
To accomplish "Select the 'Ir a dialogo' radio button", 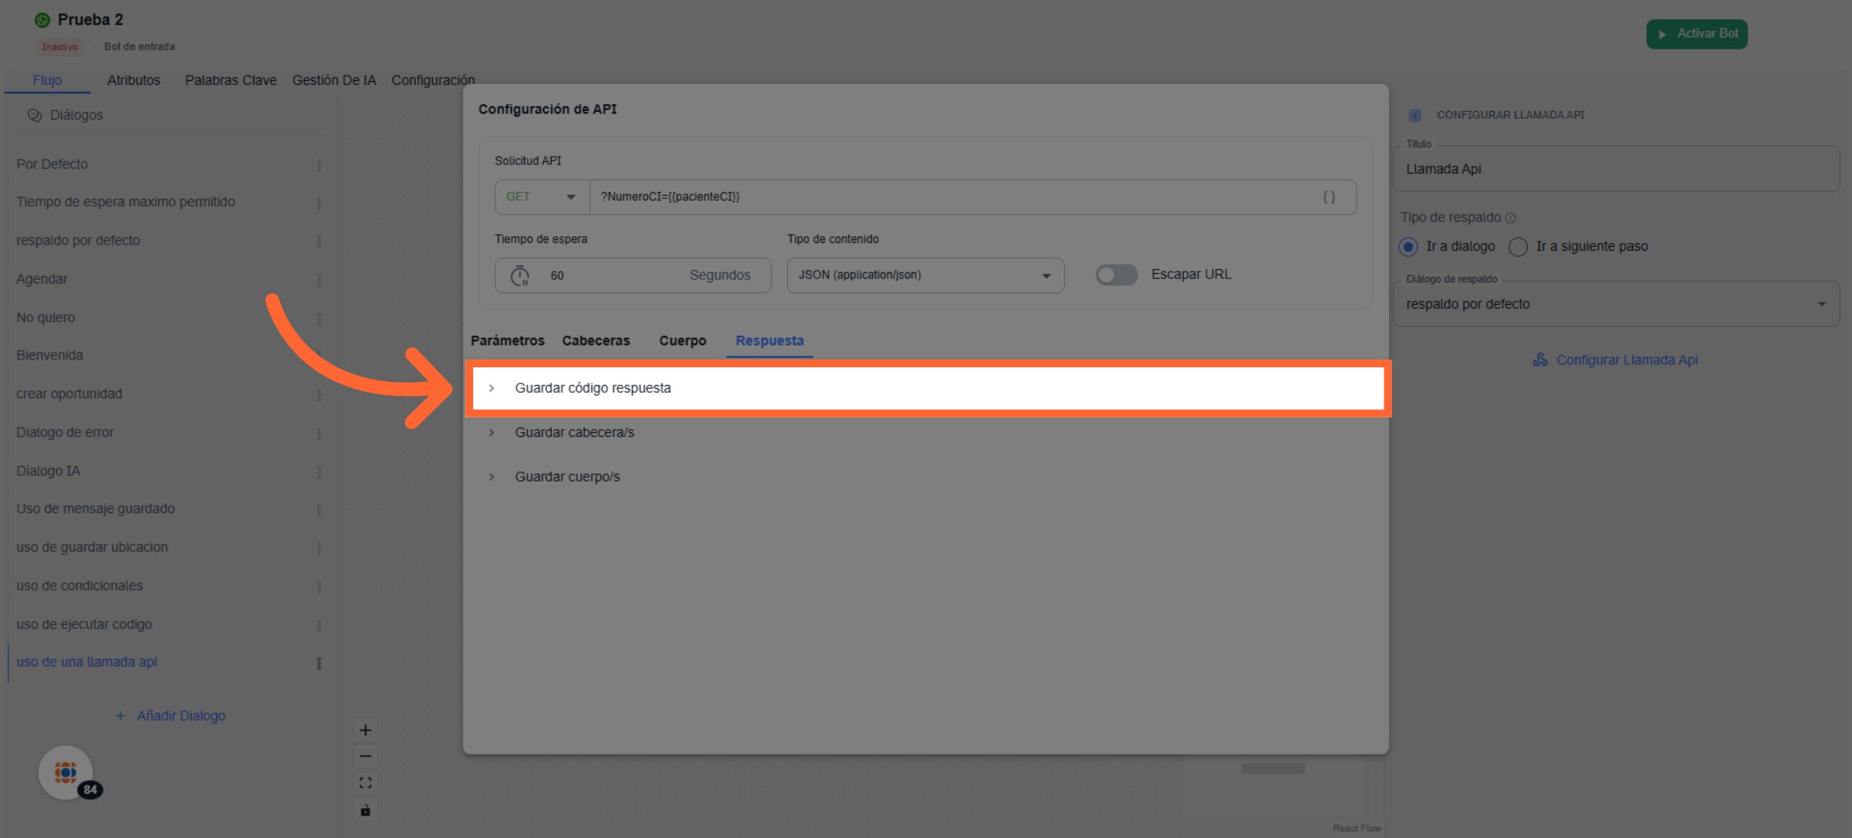I will [1408, 246].
